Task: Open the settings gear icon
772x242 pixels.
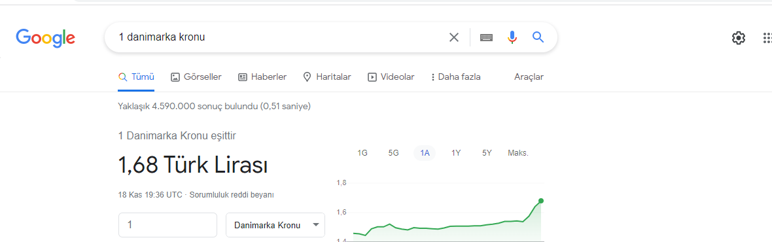Action: tap(739, 38)
